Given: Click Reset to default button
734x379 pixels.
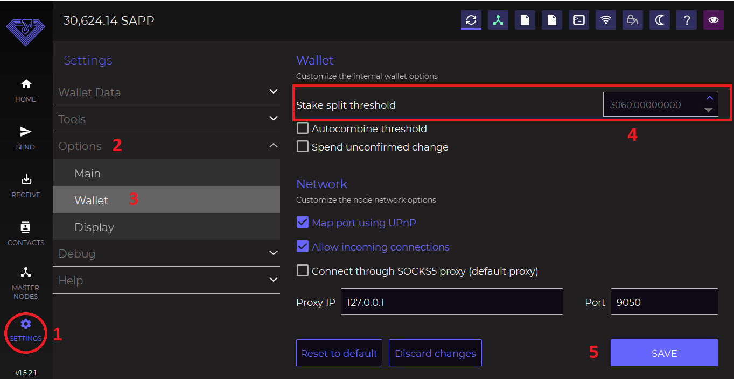Looking at the screenshot, I should (339, 353).
